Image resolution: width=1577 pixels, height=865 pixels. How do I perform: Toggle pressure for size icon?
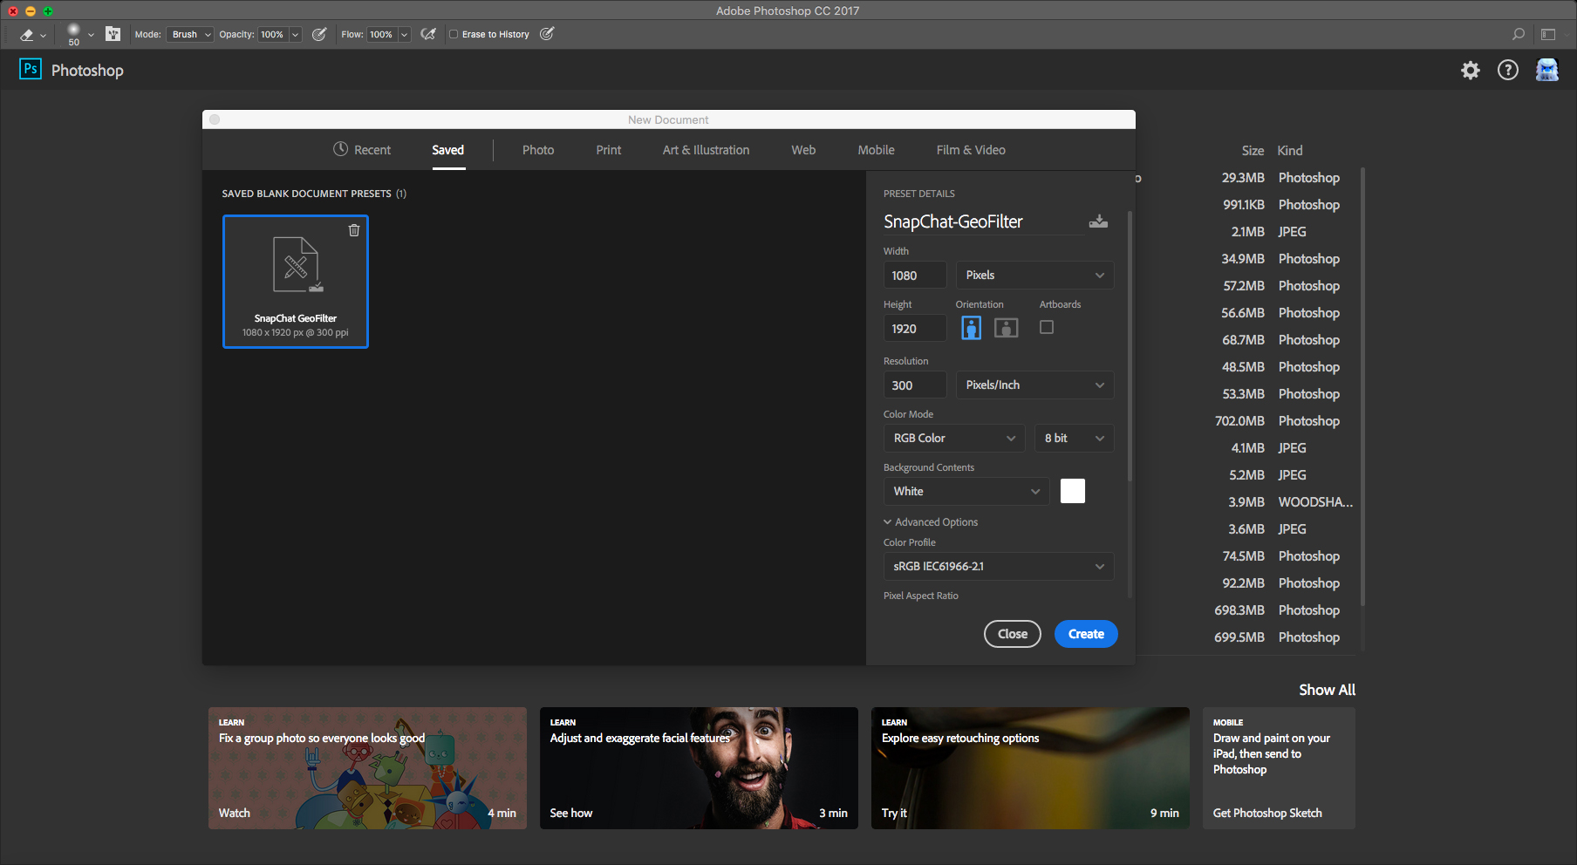pyautogui.click(x=547, y=34)
